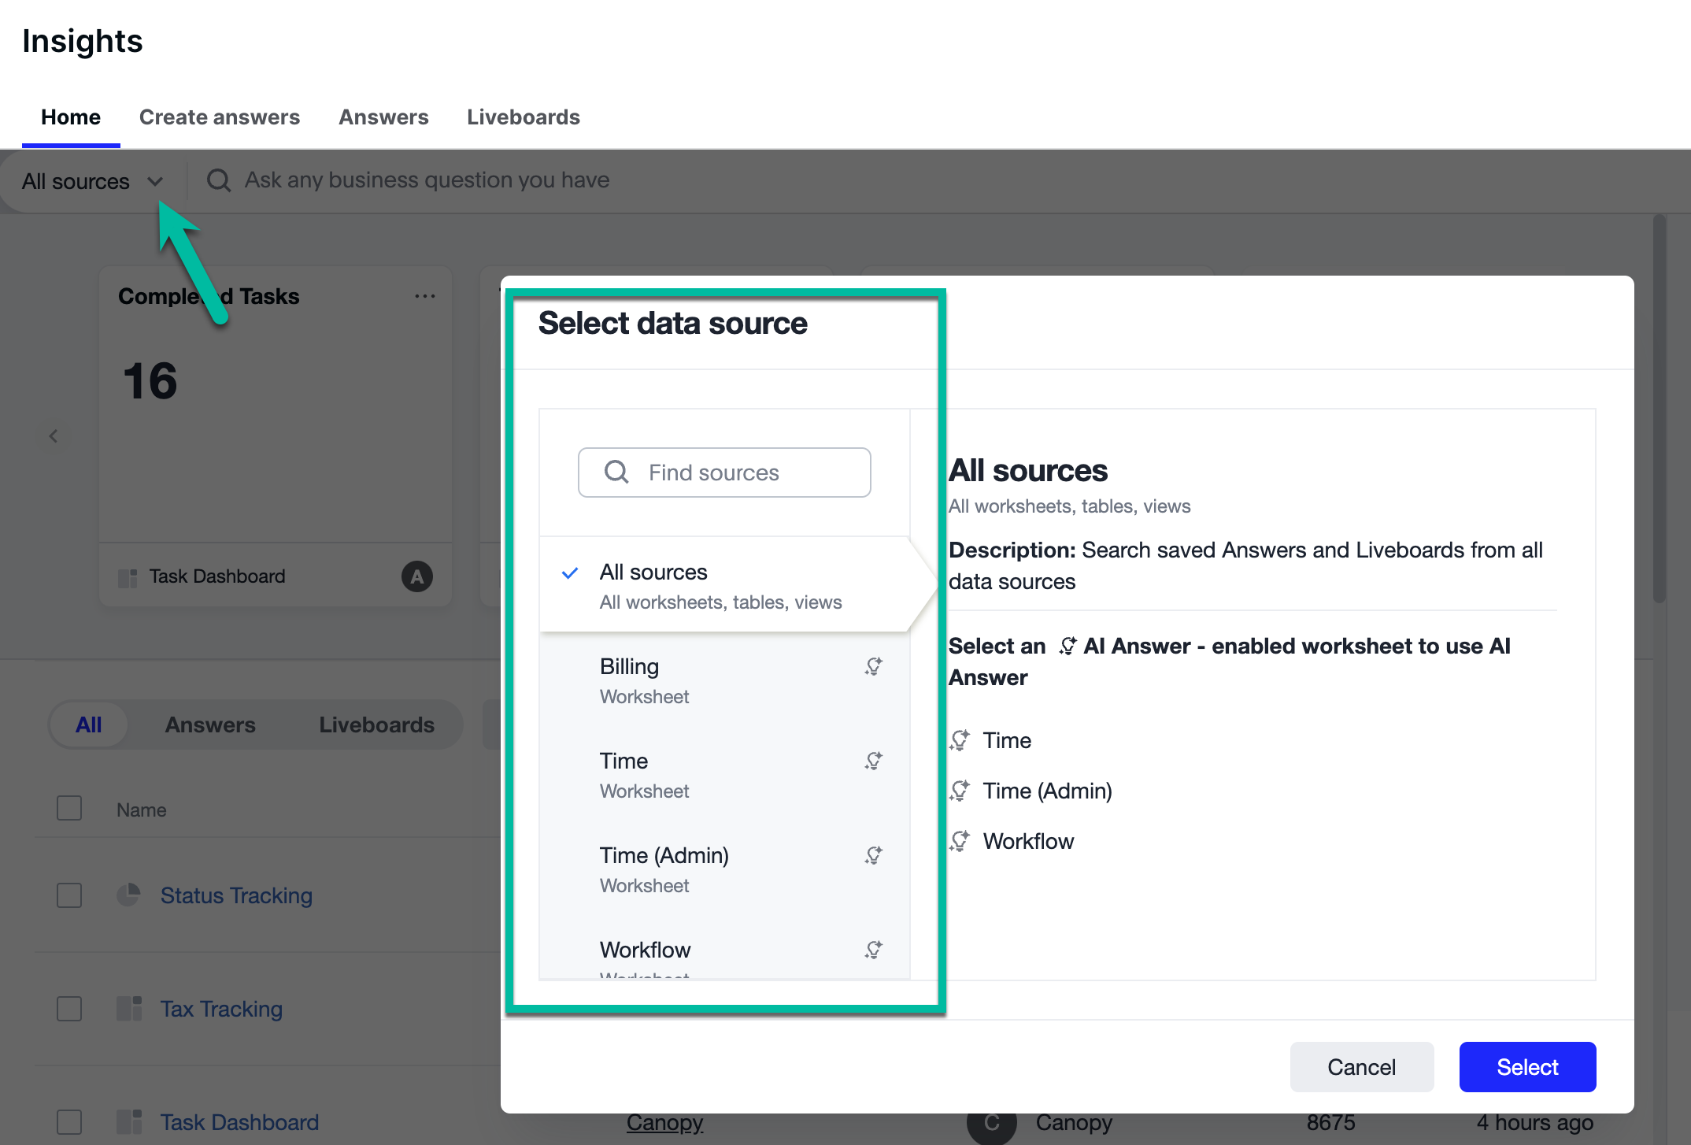Click the Find sources search field
This screenshot has width=1691, height=1145.
[x=724, y=472]
